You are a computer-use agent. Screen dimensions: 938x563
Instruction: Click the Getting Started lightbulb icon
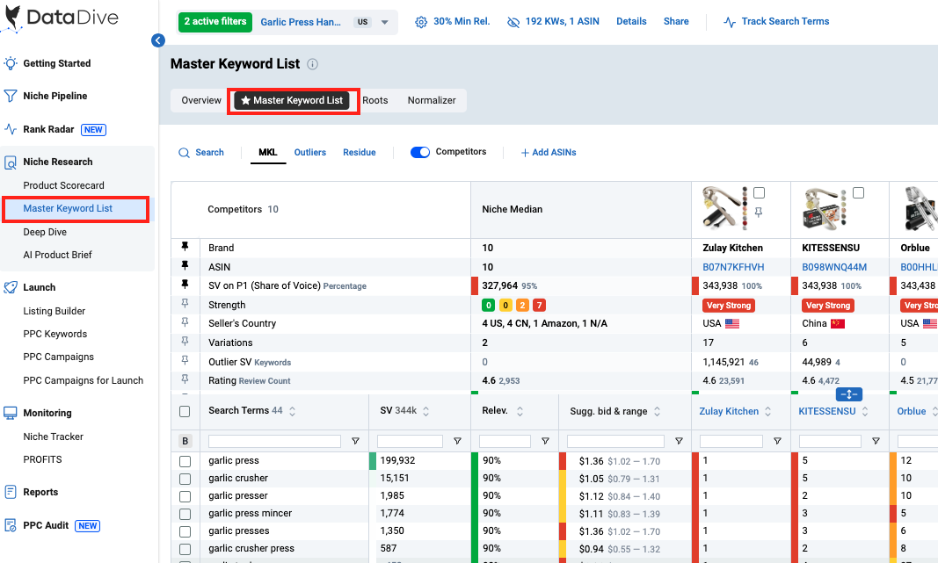click(x=11, y=63)
